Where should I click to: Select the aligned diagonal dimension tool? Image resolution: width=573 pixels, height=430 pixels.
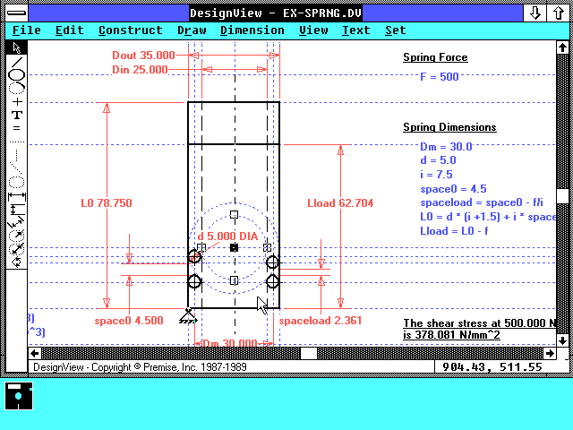click(x=16, y=222)
